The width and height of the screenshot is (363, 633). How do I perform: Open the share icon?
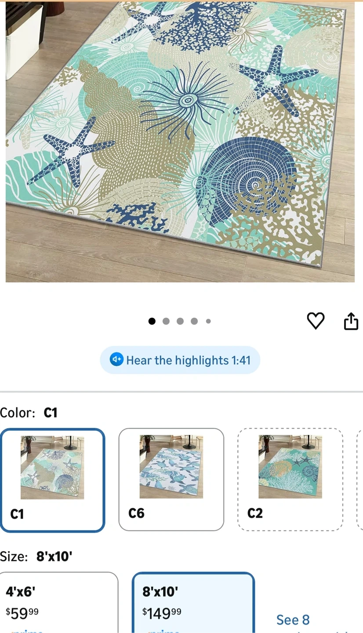click(351, 321)
